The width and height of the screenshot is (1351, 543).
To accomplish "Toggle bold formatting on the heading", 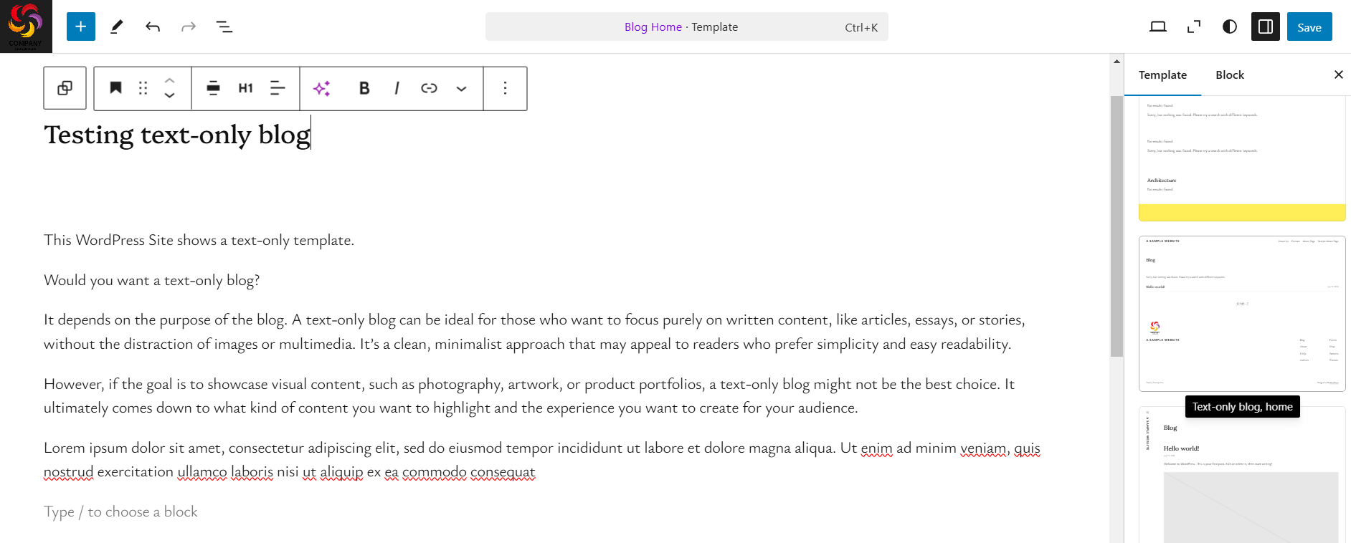I will (364, 88).
